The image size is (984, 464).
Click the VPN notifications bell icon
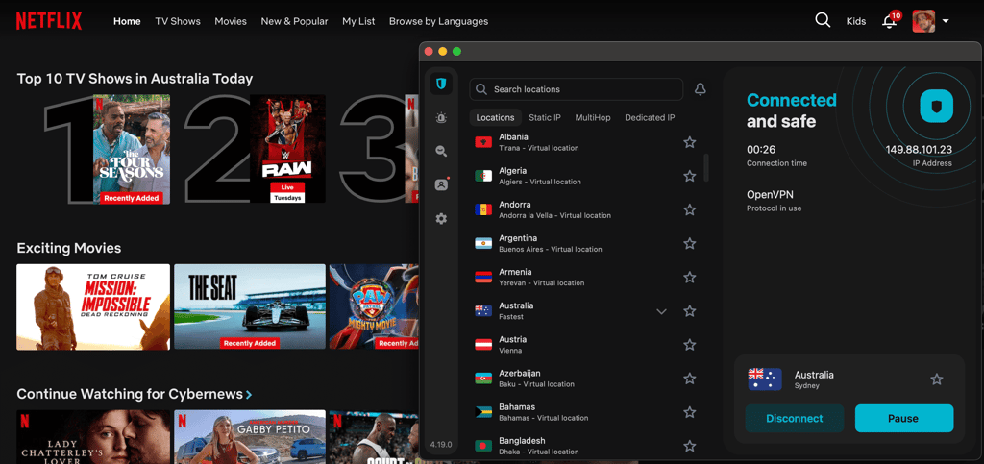coord(701,89)
